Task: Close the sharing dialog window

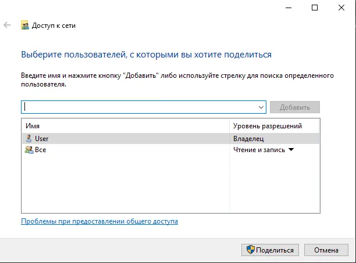Action: pos(341,8)
